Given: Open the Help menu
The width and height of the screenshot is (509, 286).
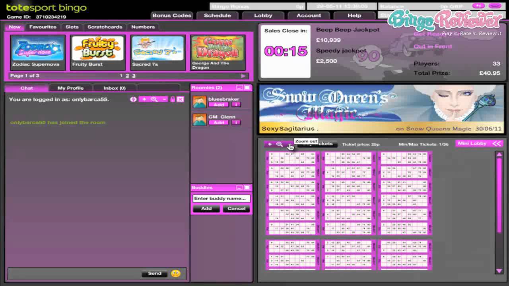Looking at the screenshot, I should 354,15.
